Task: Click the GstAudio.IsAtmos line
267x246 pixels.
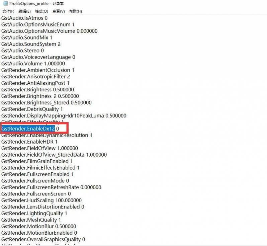Action: click(x=24, y=18)
